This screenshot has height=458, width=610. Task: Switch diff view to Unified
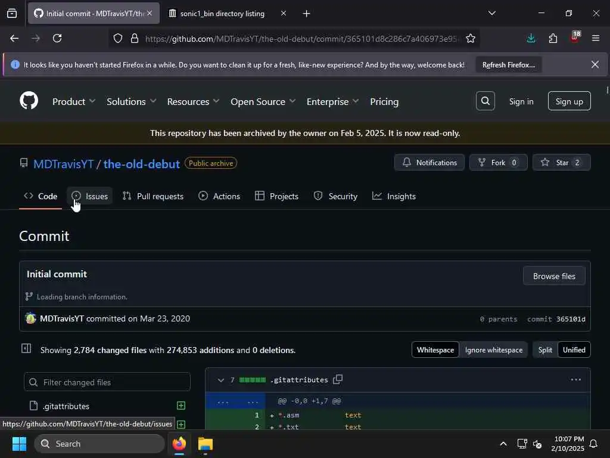click(574, 349)
